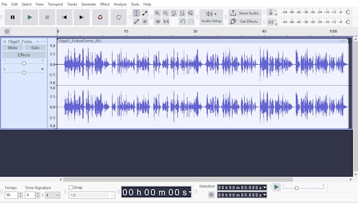Open the Edit menu
Viewport: 358px width, 203px height.
coord(14,4)
